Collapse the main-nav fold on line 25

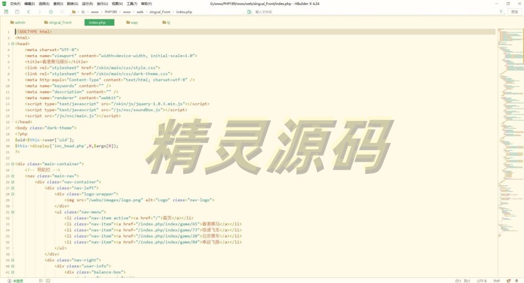[13, 176]
